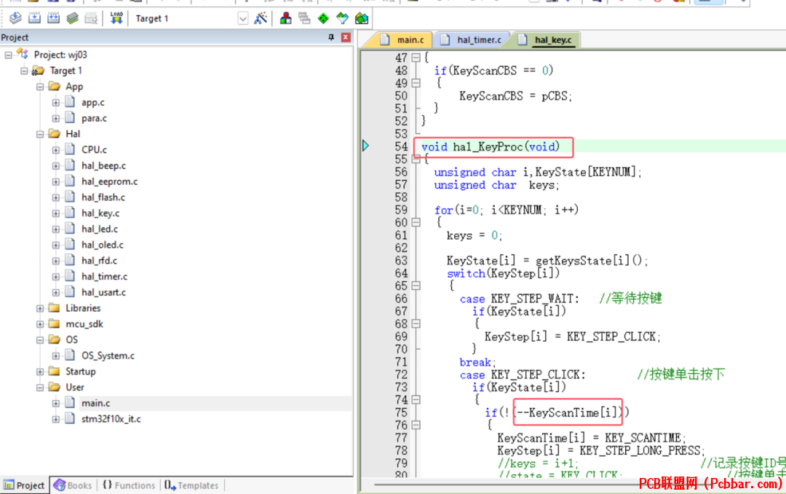Image resolution: width=786 pixels, height=494 pixels.
Task: Click the 'switch(KeyStep[i])' statement on line 64
Action: click(504, 274)
